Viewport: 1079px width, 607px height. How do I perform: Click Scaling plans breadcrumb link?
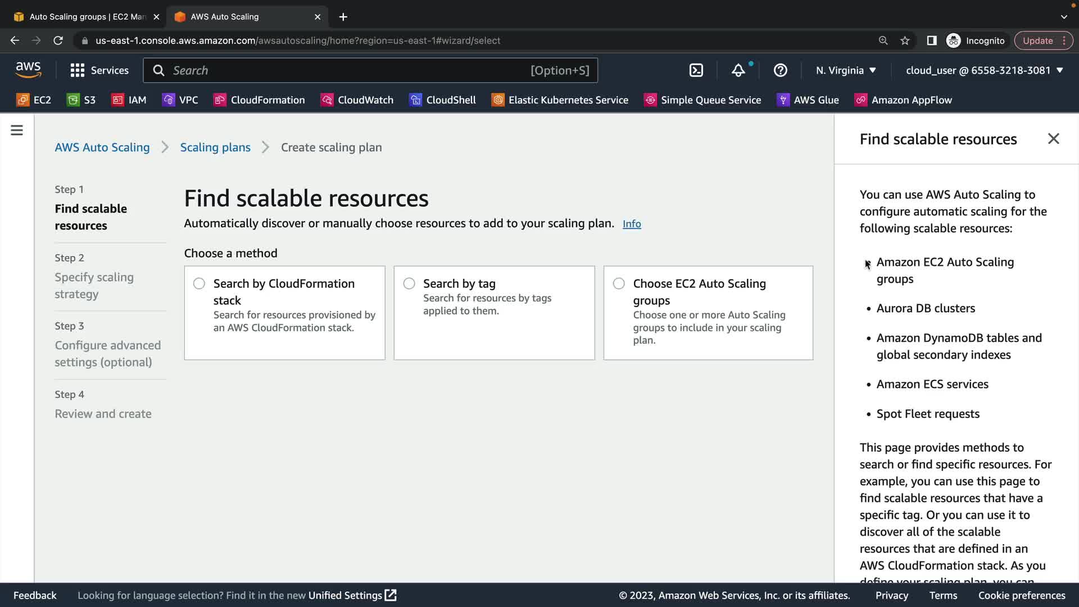215,147
